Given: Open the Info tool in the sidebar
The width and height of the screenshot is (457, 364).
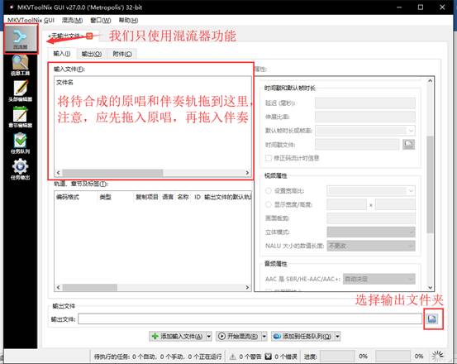Looking at the screenshot, I should pyautogui.click(x=20, y=65).
